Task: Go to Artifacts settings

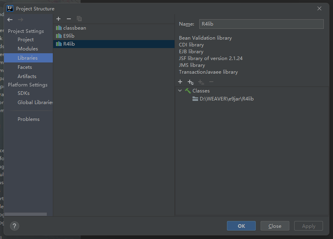Action: (27, 76)
